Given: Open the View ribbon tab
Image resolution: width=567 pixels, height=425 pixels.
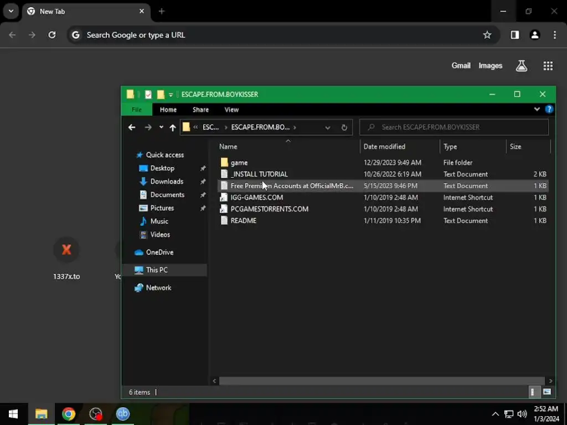Looking at the screenshot, I should click(x=231, y=110).
